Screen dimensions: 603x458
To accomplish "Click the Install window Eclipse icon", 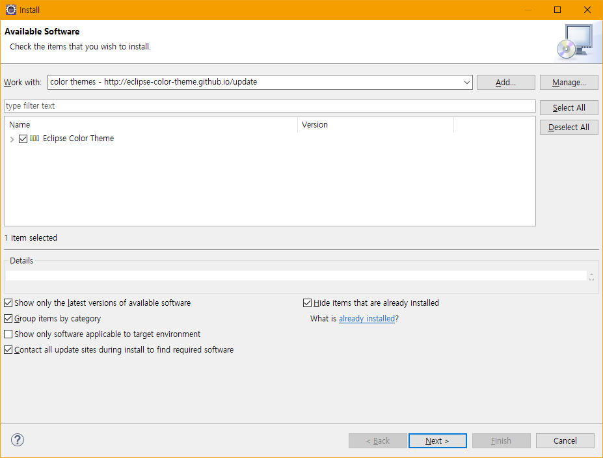I will coord(11,10).
